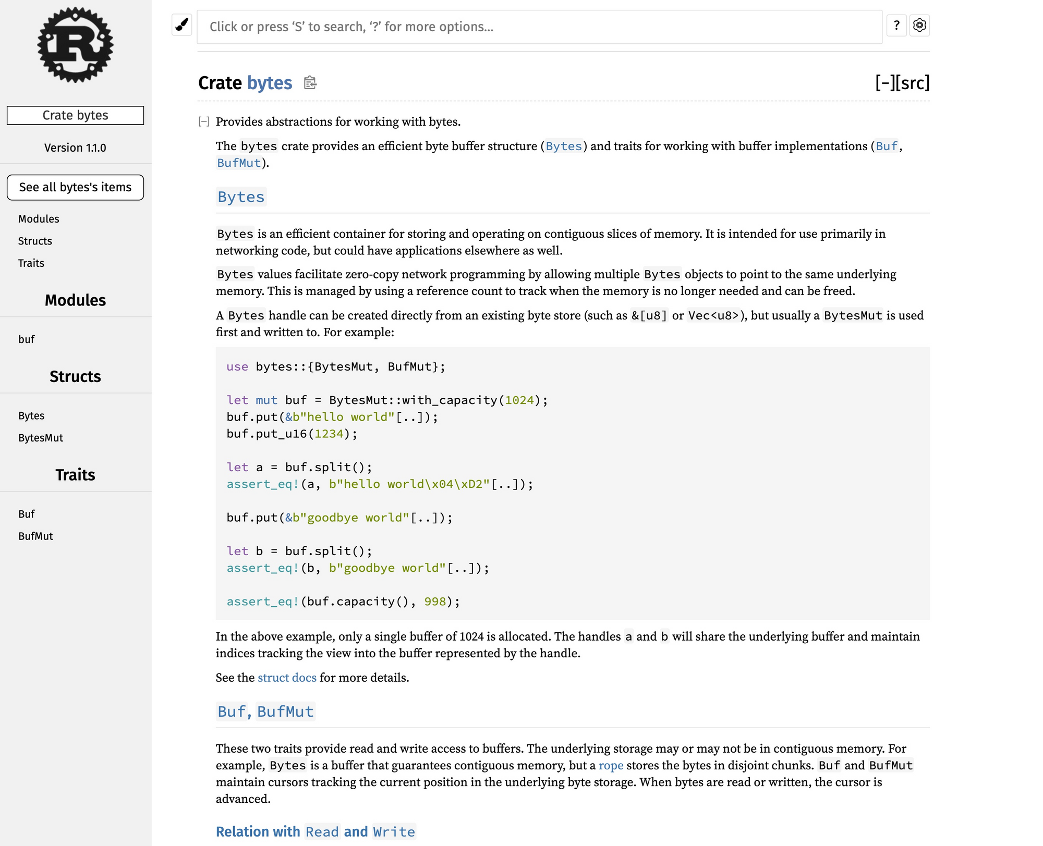Open the theme picker brush icon
This screenshot has width=1043, height=846.
181,25
